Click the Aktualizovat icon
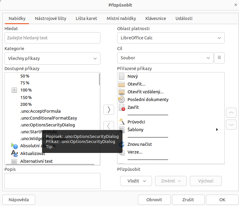 (x=15, y=154)
